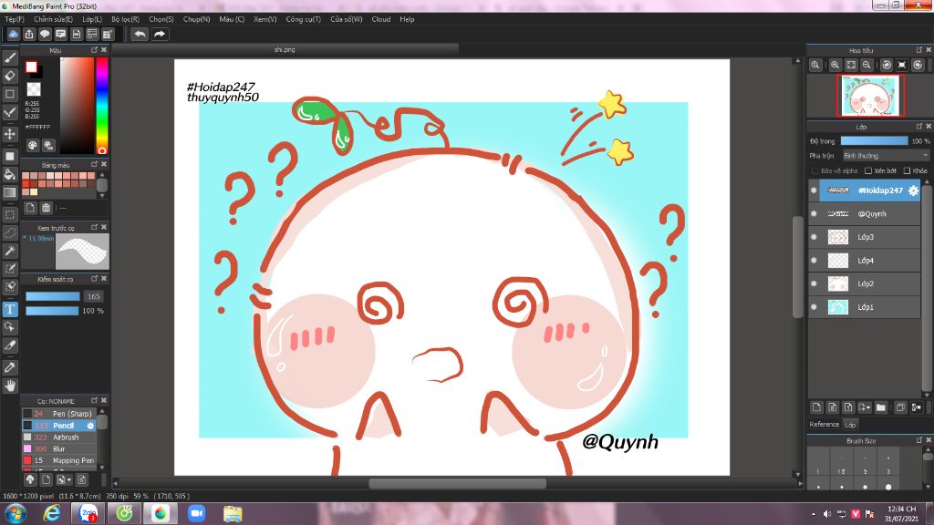Viewport: 934px width, 525px height.
Task: Rotate canvas right in Navigator
Action: click(x=918, y=65)
